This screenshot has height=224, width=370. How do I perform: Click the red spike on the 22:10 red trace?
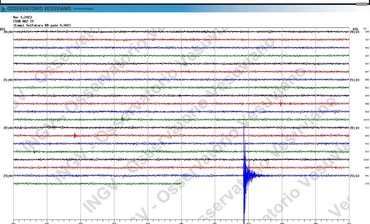[x=75, y=135]
